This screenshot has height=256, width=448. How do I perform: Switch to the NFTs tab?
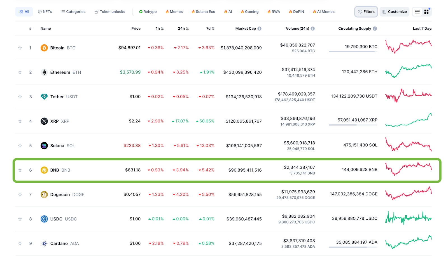(45, 12)
